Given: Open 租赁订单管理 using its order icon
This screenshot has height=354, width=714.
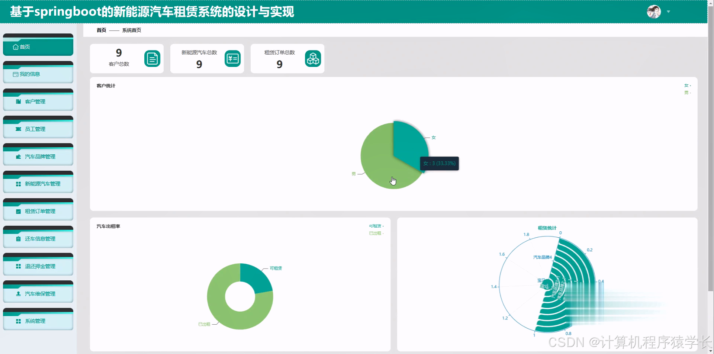Looking at the screenshot, I should coord(18,211).
